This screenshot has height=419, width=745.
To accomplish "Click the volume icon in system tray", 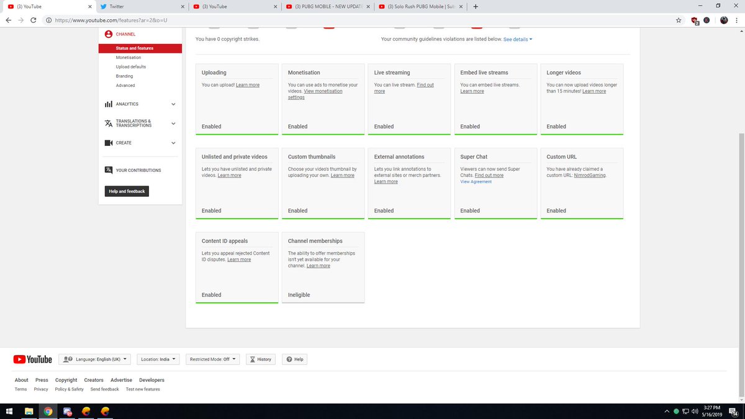I will 695,411.
